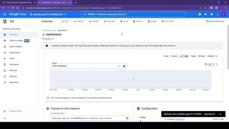Open the chart more options menu

(217, 64)
